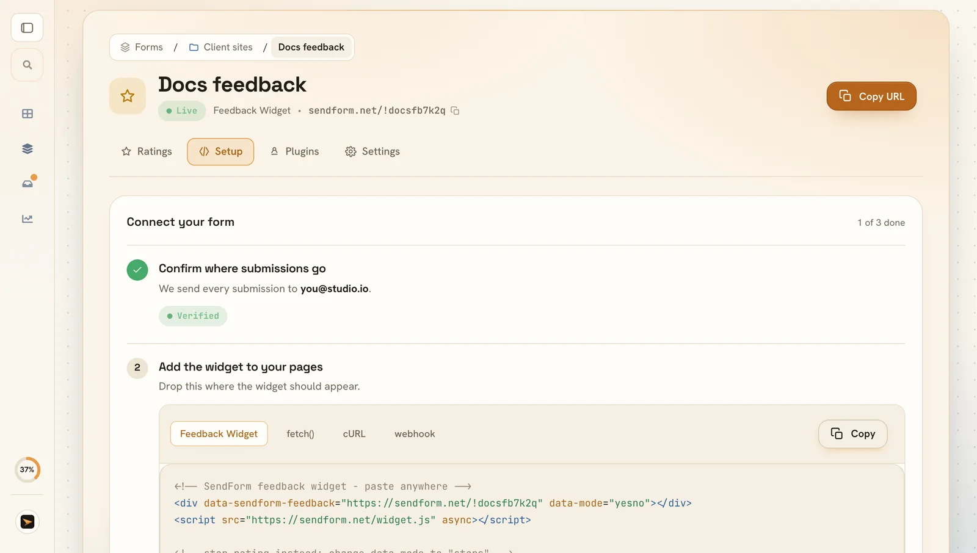
Task: Click the script src code line
Action: click(x=352, y=520)
